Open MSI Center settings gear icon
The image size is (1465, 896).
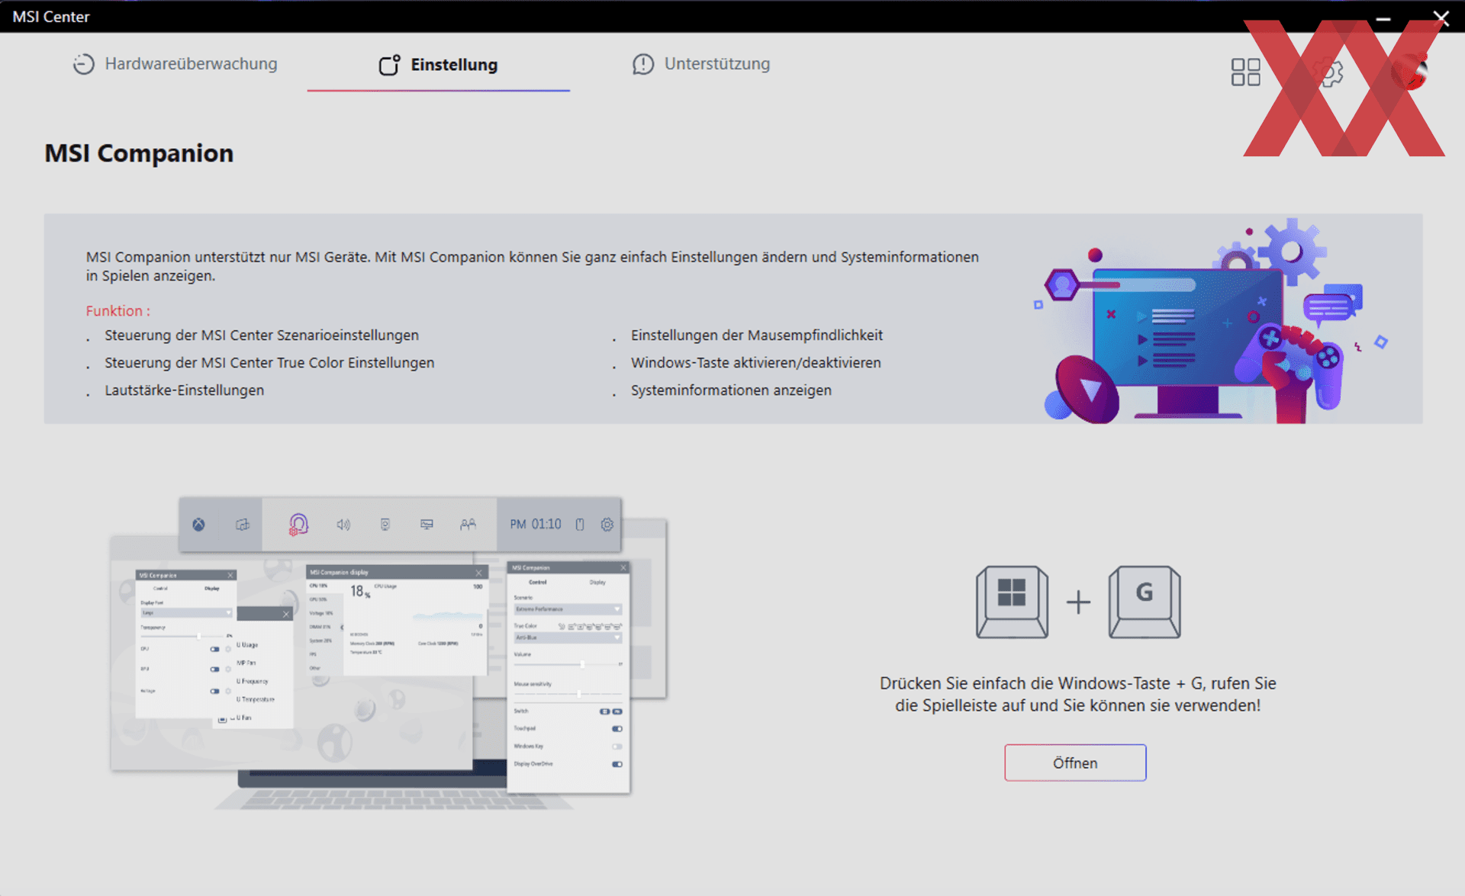pos(1330,72)
